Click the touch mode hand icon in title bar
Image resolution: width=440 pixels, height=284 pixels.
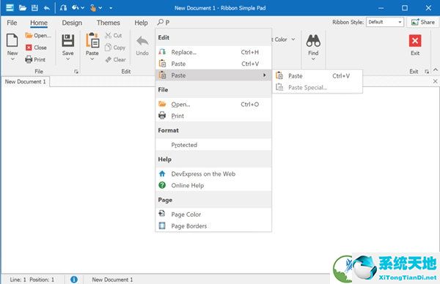[x=93, y=8]
